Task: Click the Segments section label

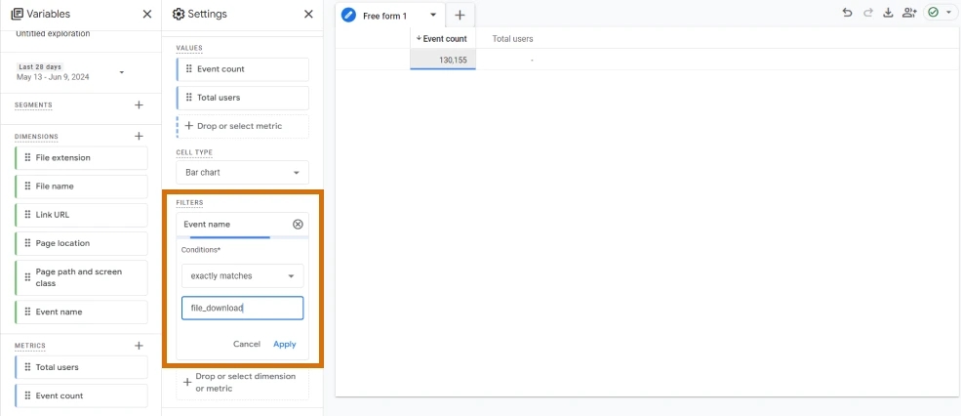Action: click(33, 104)
